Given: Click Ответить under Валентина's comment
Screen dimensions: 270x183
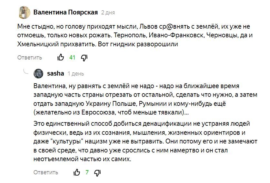Looking at the screenshot, I should pyautogui.click(x=29, y=58).
